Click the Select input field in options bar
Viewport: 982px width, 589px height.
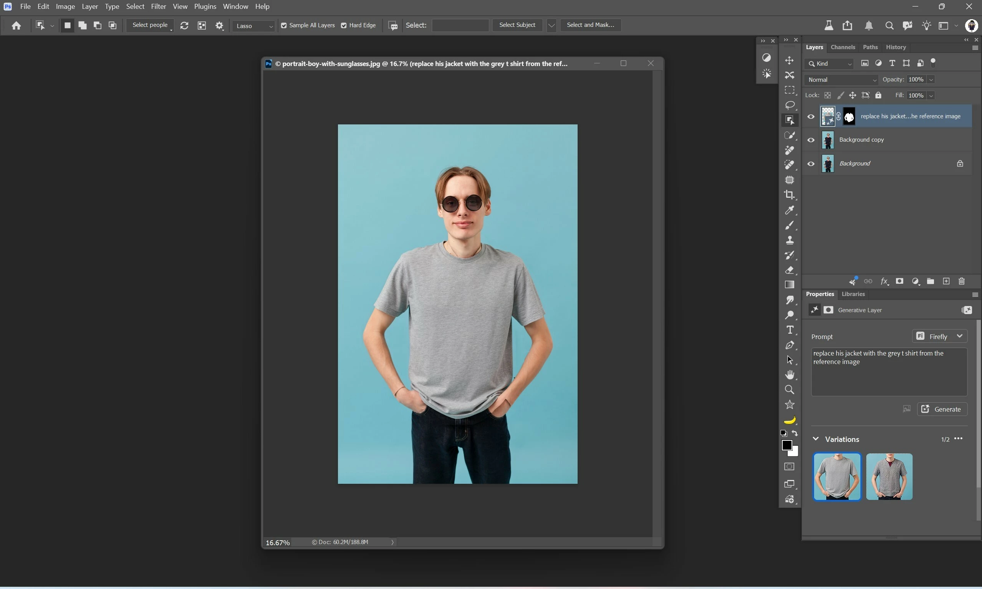[x=460, y=25]
